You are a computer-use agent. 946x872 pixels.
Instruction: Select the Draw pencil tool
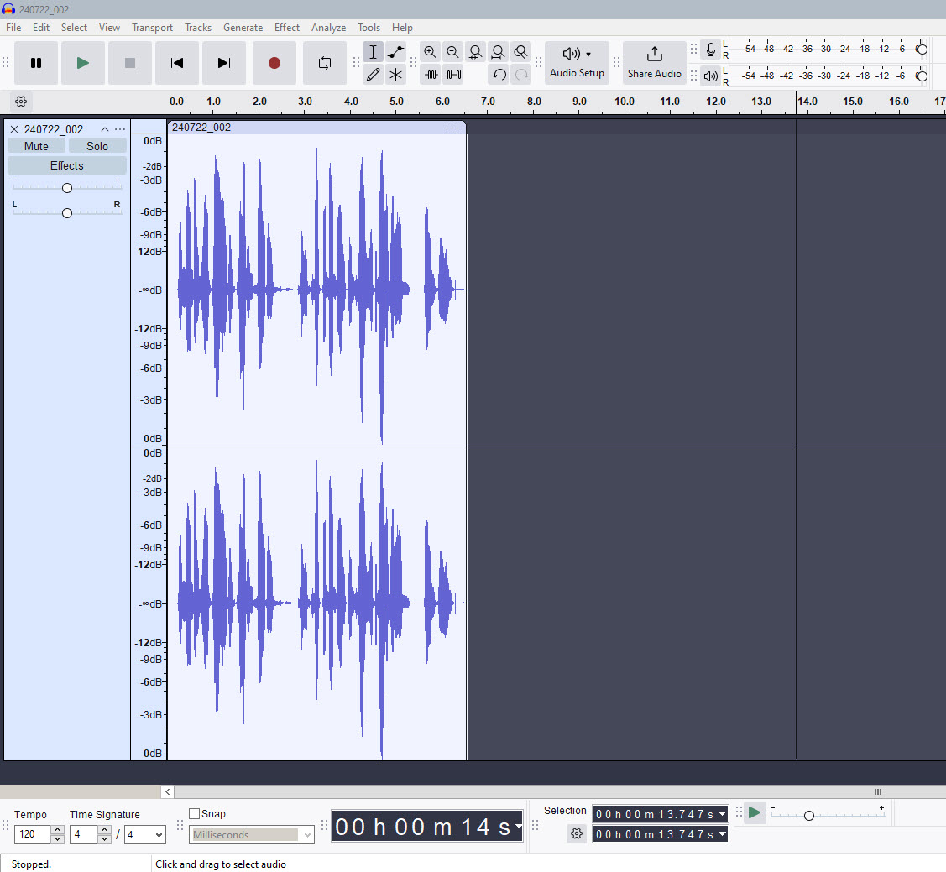374,75
